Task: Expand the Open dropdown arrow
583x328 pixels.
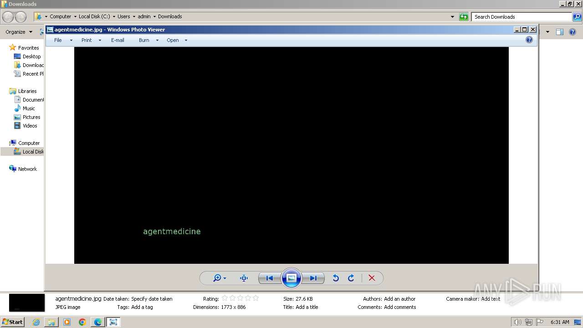Action: tap(186, 41)
